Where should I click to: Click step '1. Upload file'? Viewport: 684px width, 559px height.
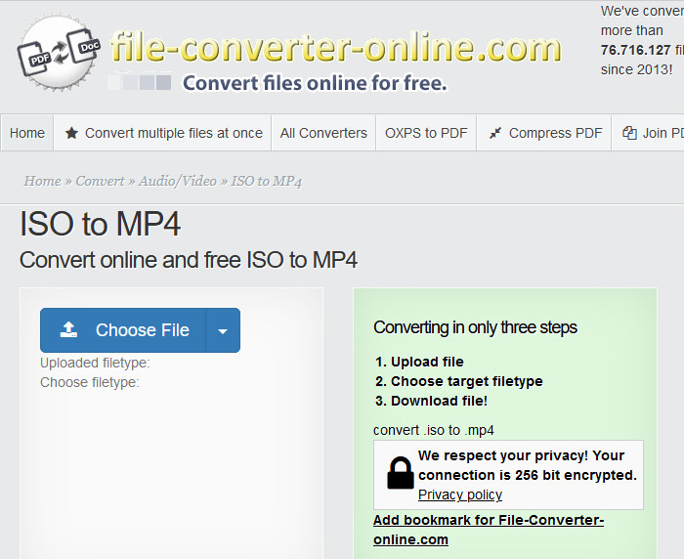click(419, 362)
